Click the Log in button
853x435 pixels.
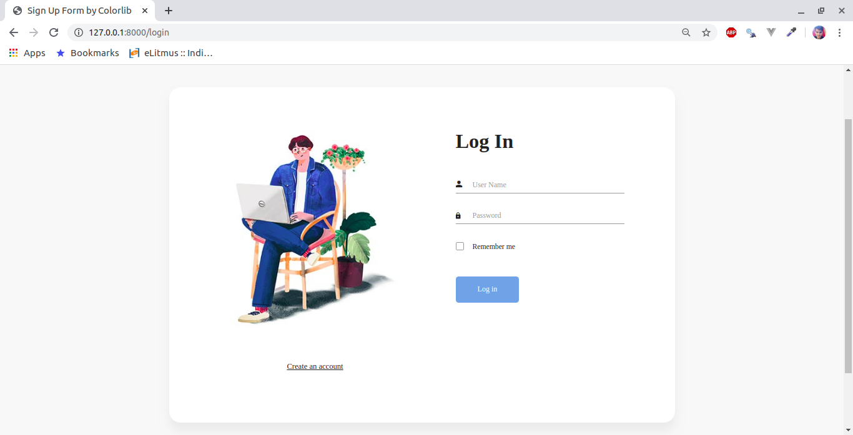point(487,290)
